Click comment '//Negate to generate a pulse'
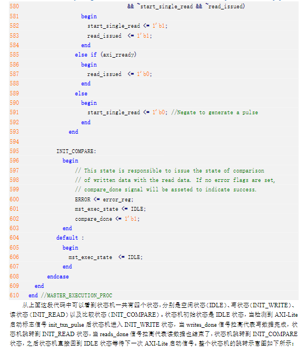The width and height of the screenshot is (305, 350). [x=215, y=113]
